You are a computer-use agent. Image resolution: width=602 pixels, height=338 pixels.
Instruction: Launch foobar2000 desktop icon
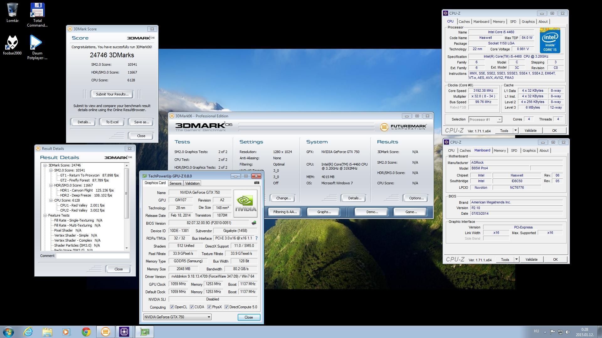pyautogui.click(x=12, y=45)
